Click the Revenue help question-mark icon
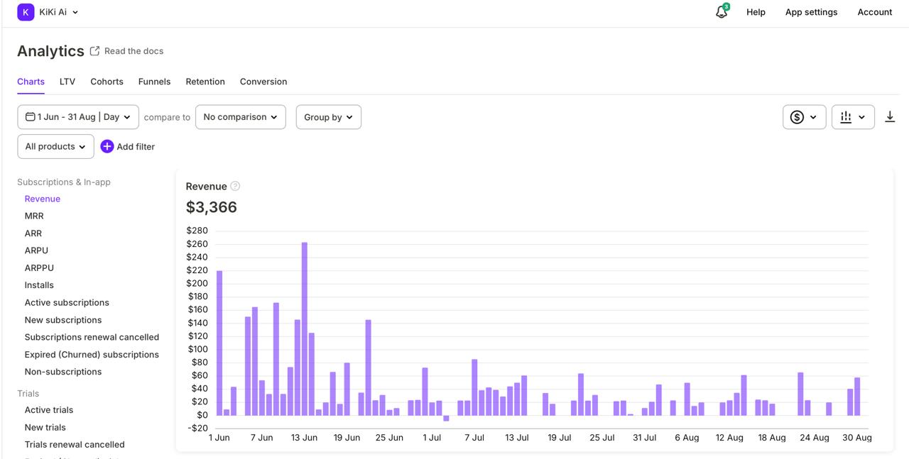Viewport: 909px width, 459px height. click(235, 187)
